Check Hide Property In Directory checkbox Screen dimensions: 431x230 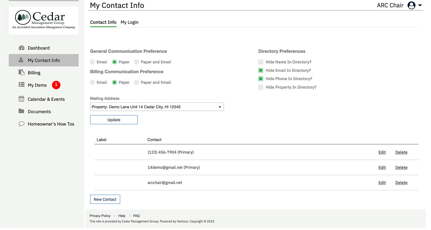pos(261,87)
